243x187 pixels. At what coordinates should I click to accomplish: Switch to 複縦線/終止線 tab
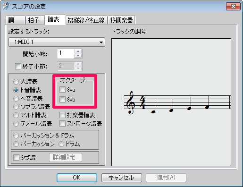pos(86,20)
